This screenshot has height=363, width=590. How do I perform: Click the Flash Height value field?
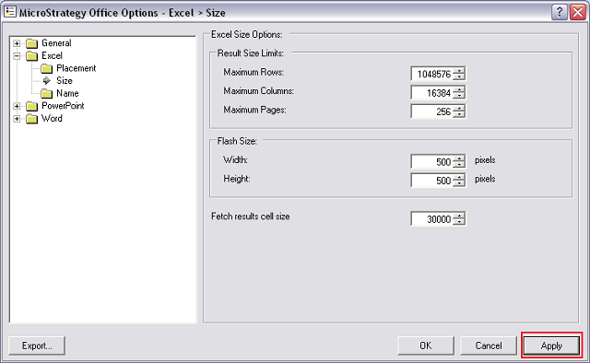click(x=431, y=181)
